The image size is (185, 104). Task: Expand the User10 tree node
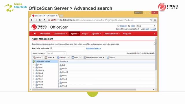[x=34, y=70]
